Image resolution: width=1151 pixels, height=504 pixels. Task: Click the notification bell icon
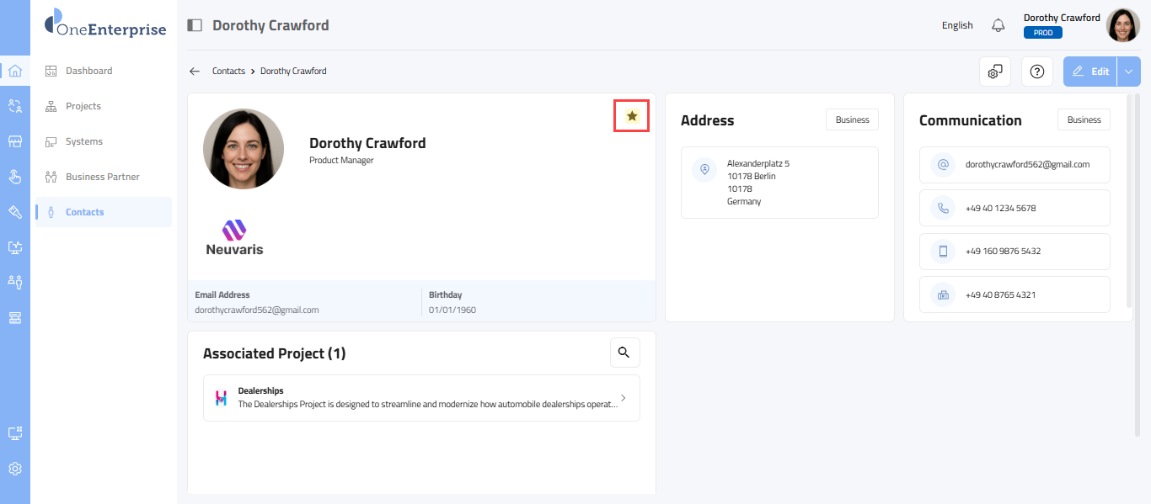pos(998,25)
